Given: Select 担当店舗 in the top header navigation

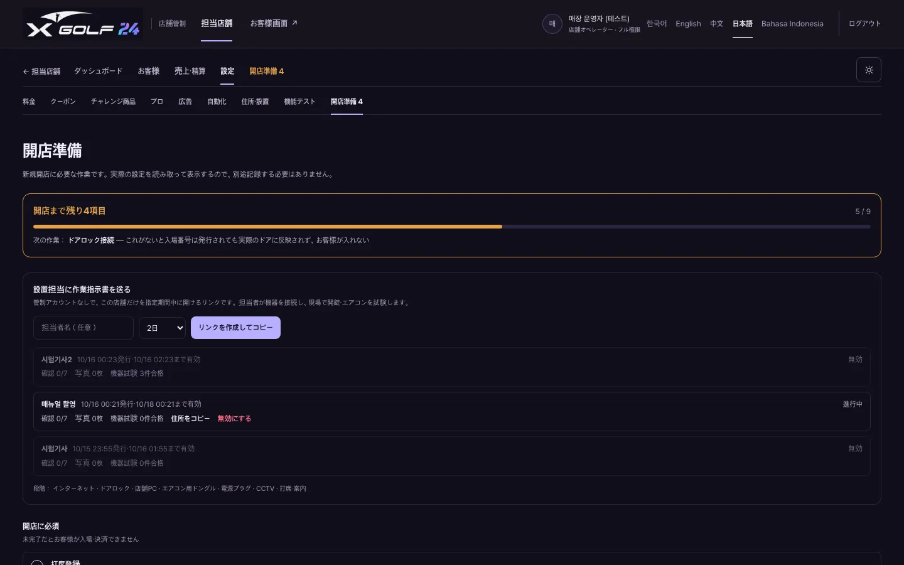Looking at the screenshot, I should click(217, 24).
